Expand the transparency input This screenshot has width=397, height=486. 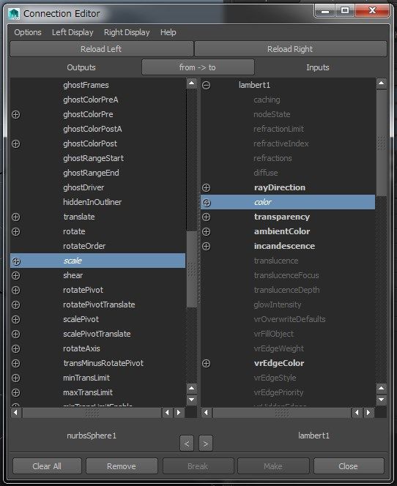[x=207, y=217]
